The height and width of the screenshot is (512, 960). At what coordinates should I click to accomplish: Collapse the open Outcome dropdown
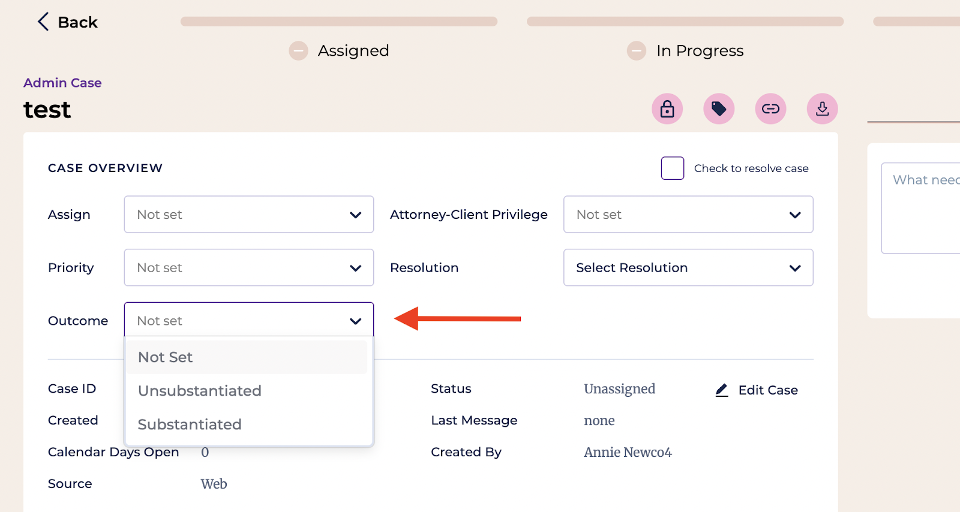click(x=248, y=320)
